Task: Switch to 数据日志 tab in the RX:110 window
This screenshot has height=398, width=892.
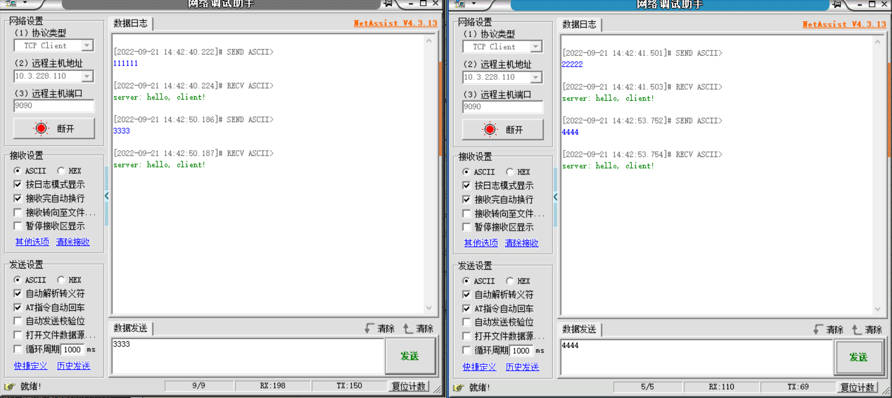Action: coord(579,24)
